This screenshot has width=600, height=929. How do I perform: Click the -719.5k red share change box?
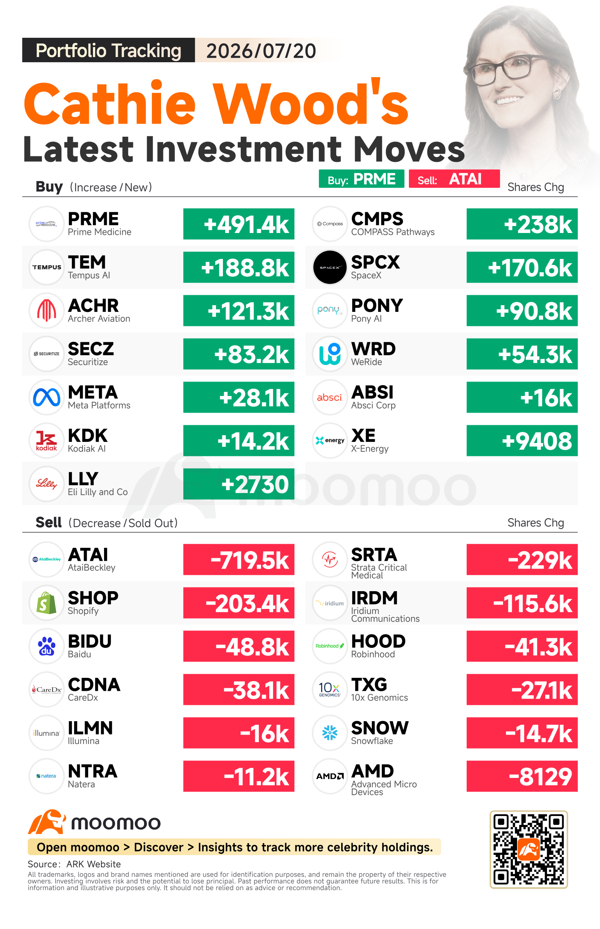(239, 560)
